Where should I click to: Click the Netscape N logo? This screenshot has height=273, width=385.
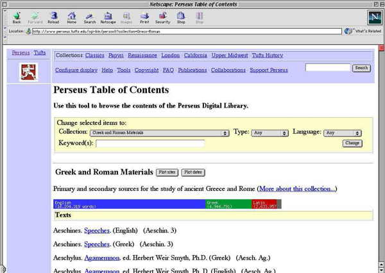click(x=375, y=17)
